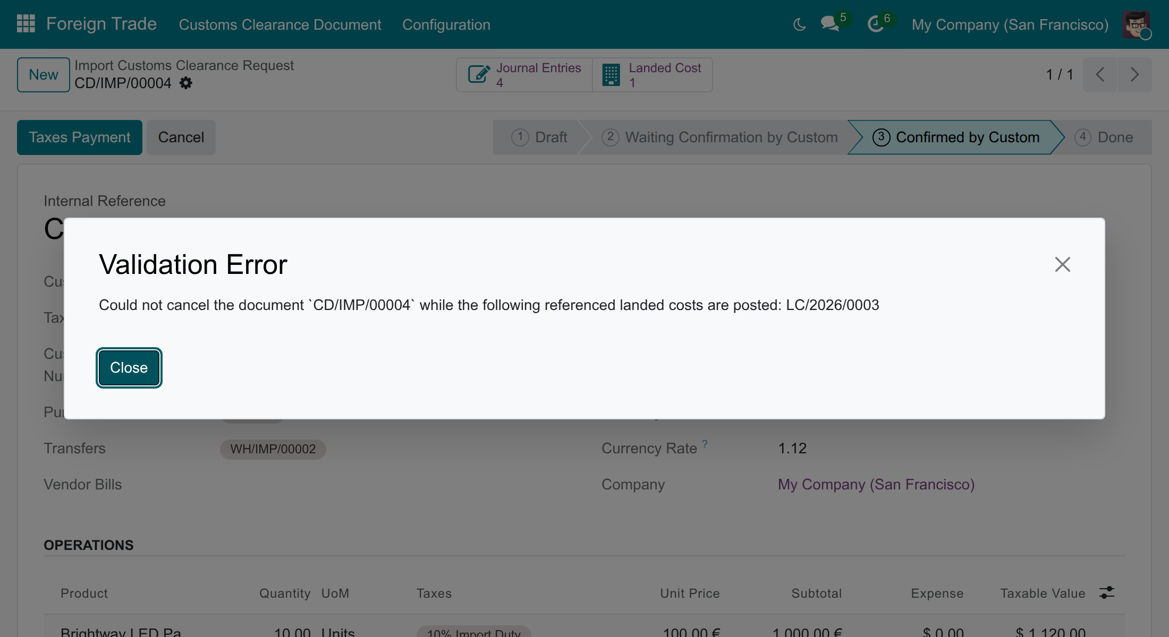Click the Cancel button in status bar
Screen dimensions: 1169x637
181,137
